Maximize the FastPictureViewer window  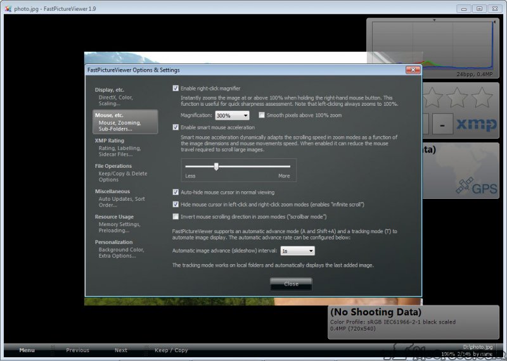tap(479, 9)
